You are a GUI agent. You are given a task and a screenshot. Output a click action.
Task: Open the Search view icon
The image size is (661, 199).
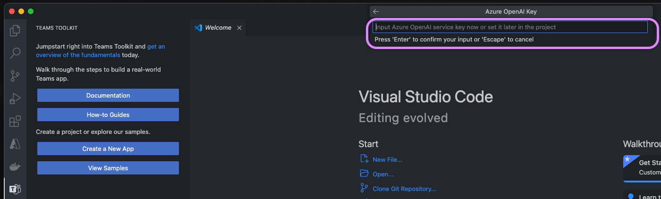tap(15, 53)
